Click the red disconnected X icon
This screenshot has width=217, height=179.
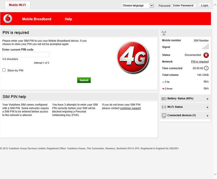pos(206,55)
